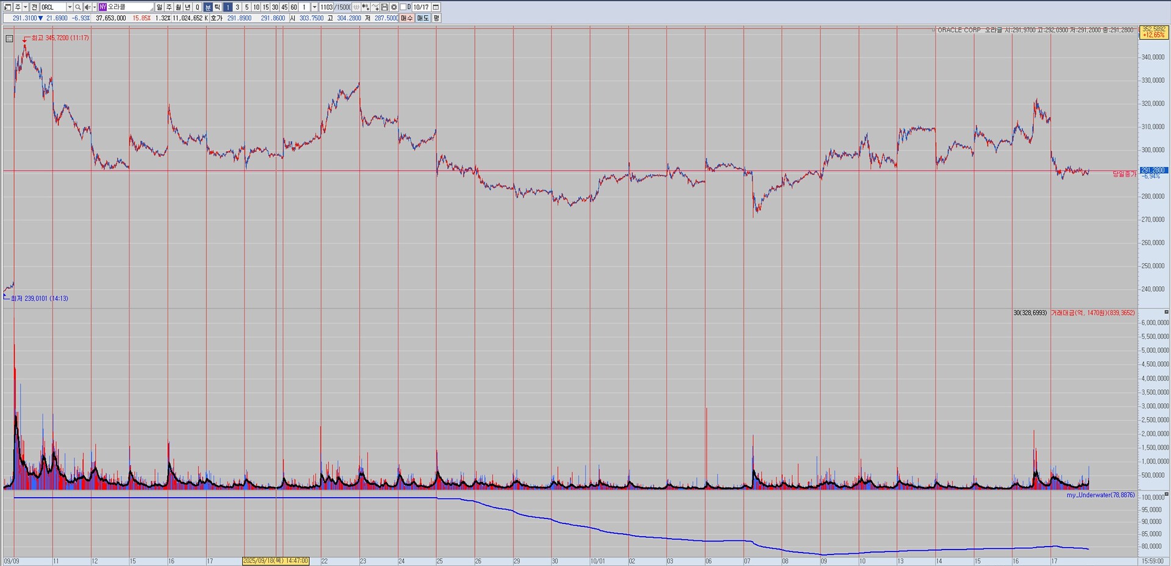The height and width of the screenshot is (566, 1171).
Task: Click the 호가 quote label
Action: pyautogui.click(x=217, y=18)
